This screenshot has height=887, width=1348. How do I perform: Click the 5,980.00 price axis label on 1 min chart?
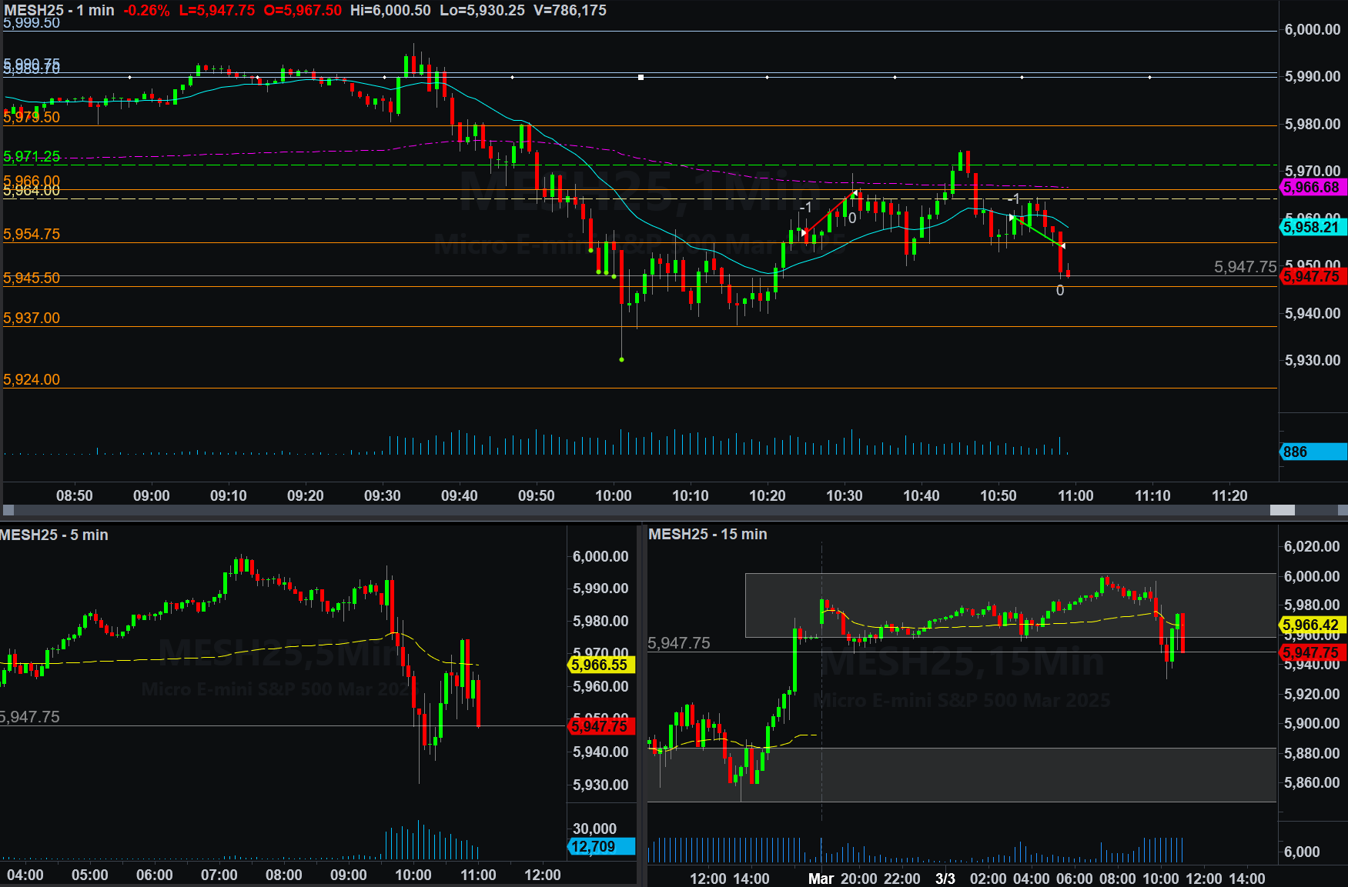click(x=1313, y=124)
